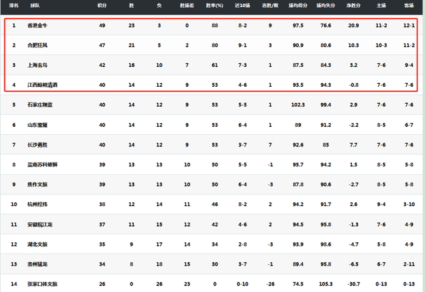Select the 球队 column header
Image resolution: width=425 pixels, height=292 pixels.
(35, 5)
